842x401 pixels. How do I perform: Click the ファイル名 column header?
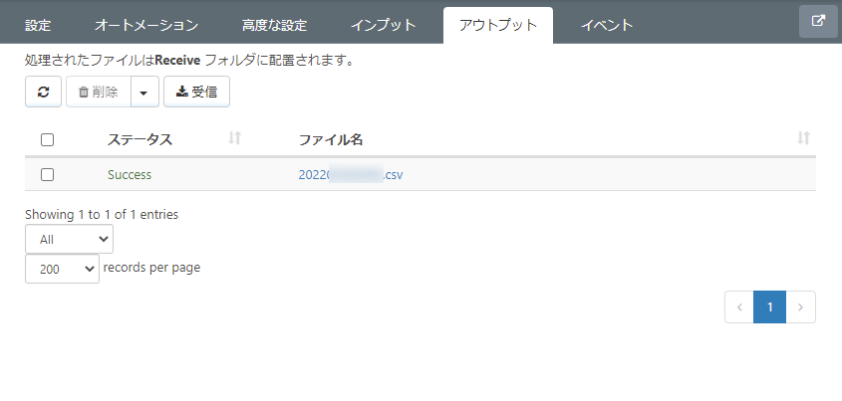331,139
